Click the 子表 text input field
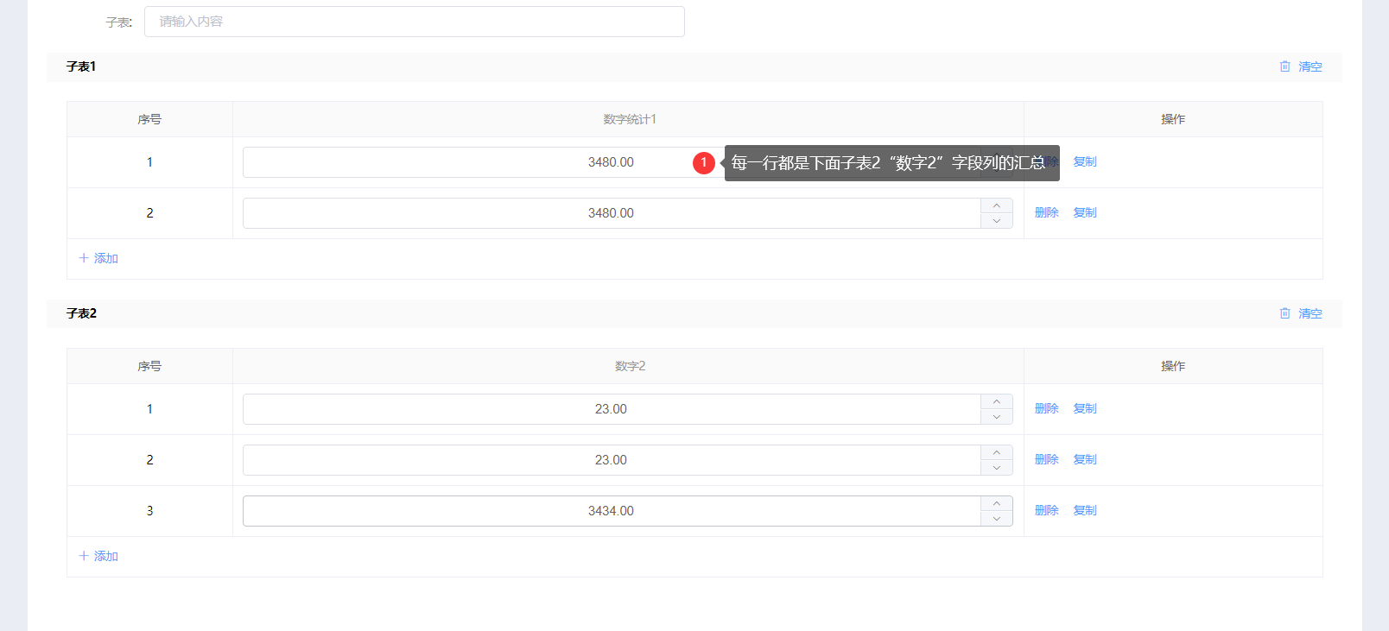The image size is (1389, 631). coord(415,22)
